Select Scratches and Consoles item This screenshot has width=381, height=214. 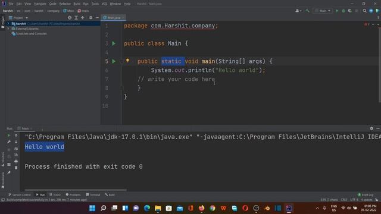[29, 34]
